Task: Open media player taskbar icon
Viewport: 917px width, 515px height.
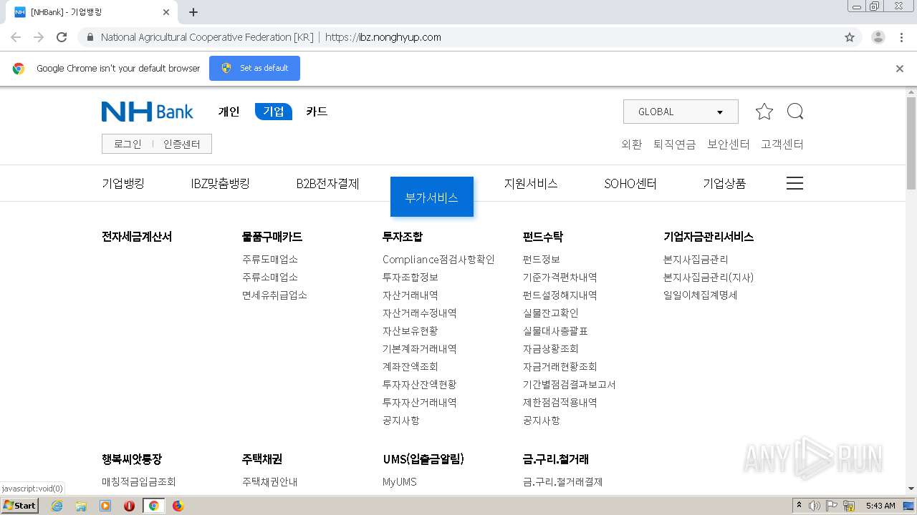Action: point(105,506)
